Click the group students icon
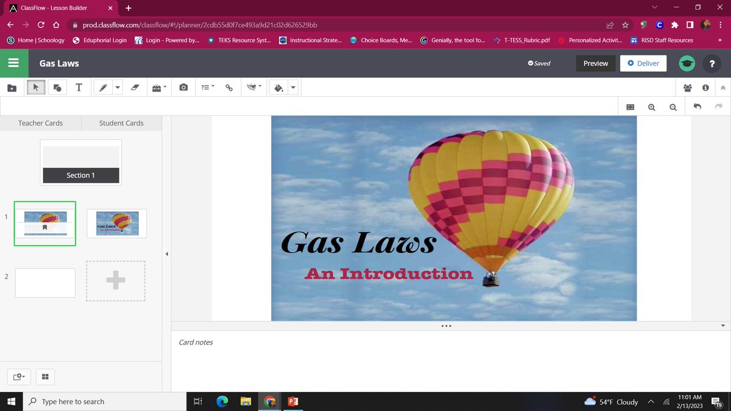This screenshot has height=411, width=731. coord(687,88)
